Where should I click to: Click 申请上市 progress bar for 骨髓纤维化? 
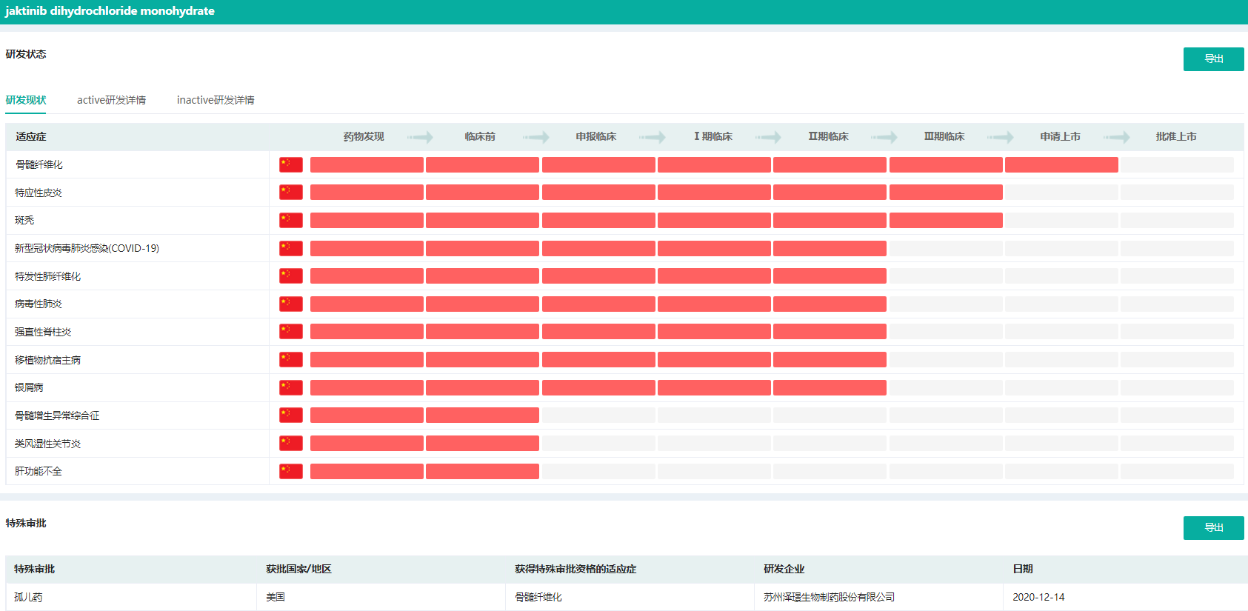point(1061,164)
